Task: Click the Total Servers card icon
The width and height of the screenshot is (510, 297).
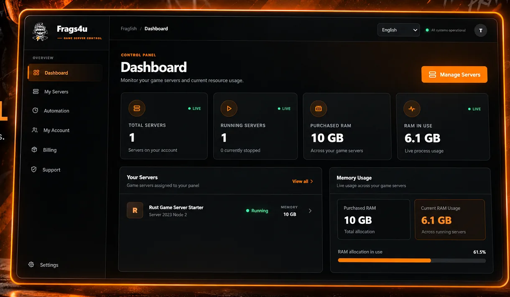Action: coord(137,108)
